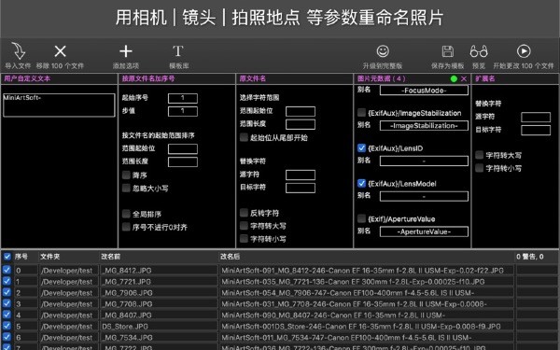This screenshot has width=560, height=350.
Task: Uncheck the row for _MG_8412.JPG
Action: click(7, 270)
